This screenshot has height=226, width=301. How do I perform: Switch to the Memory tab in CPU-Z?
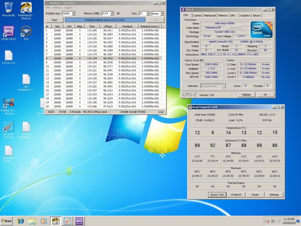tap(223, 16)
